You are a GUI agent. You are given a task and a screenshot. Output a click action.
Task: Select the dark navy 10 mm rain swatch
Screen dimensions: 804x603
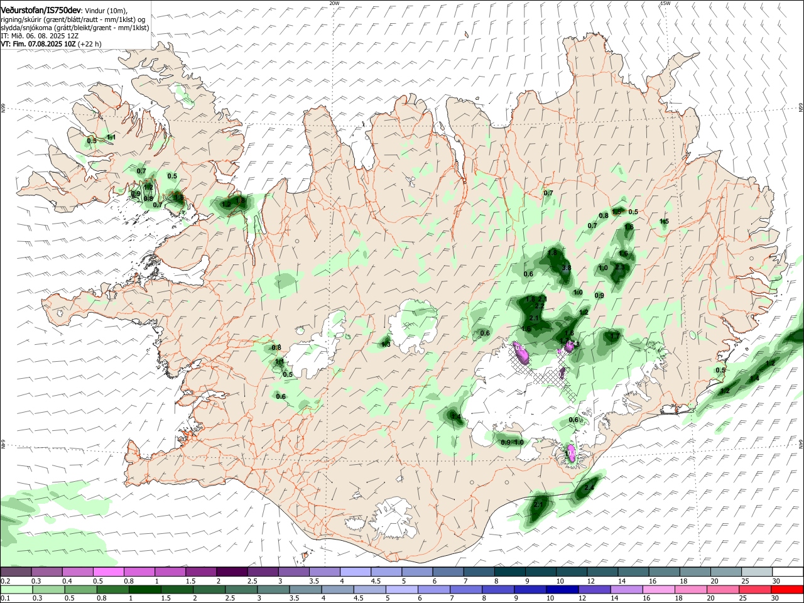[x=562, y=589]
